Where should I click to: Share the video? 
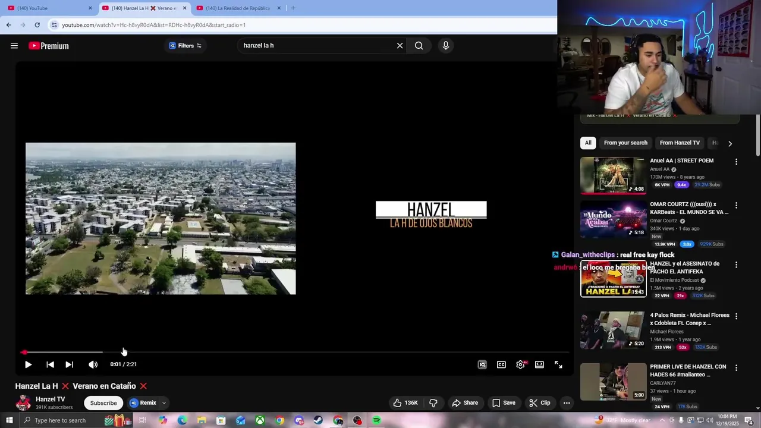point(465,402)
